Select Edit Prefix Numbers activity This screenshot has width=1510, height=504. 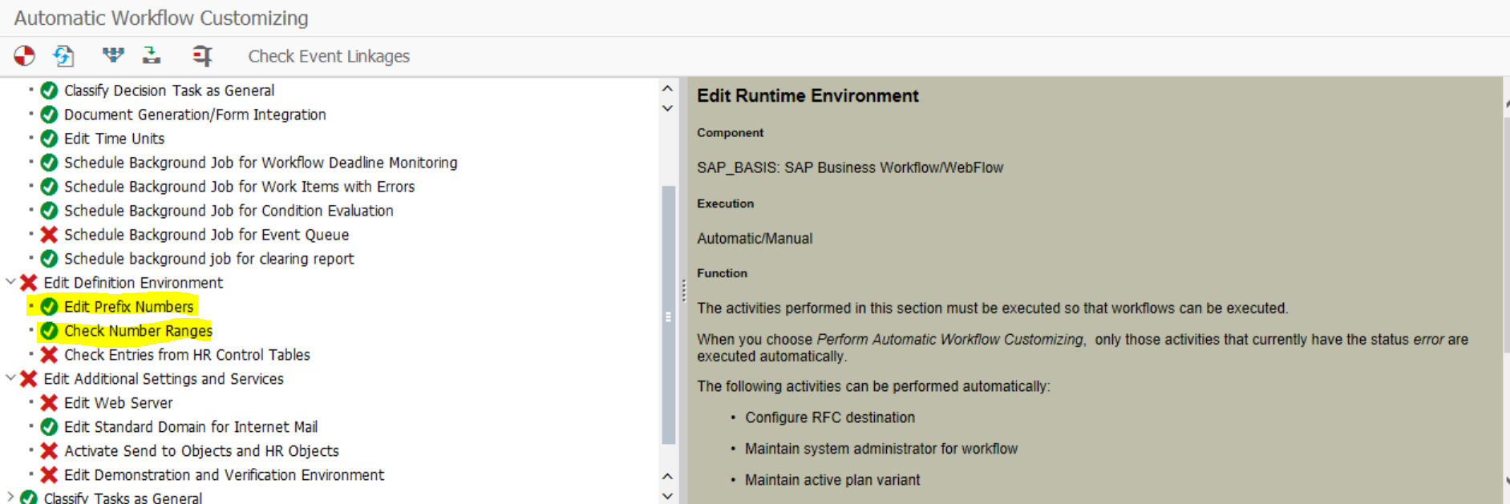(x=129, y=307)
